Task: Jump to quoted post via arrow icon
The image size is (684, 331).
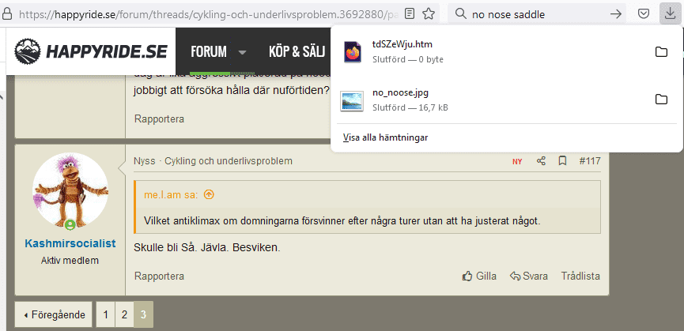Action: pyautogui.click(x=209, y=194)
